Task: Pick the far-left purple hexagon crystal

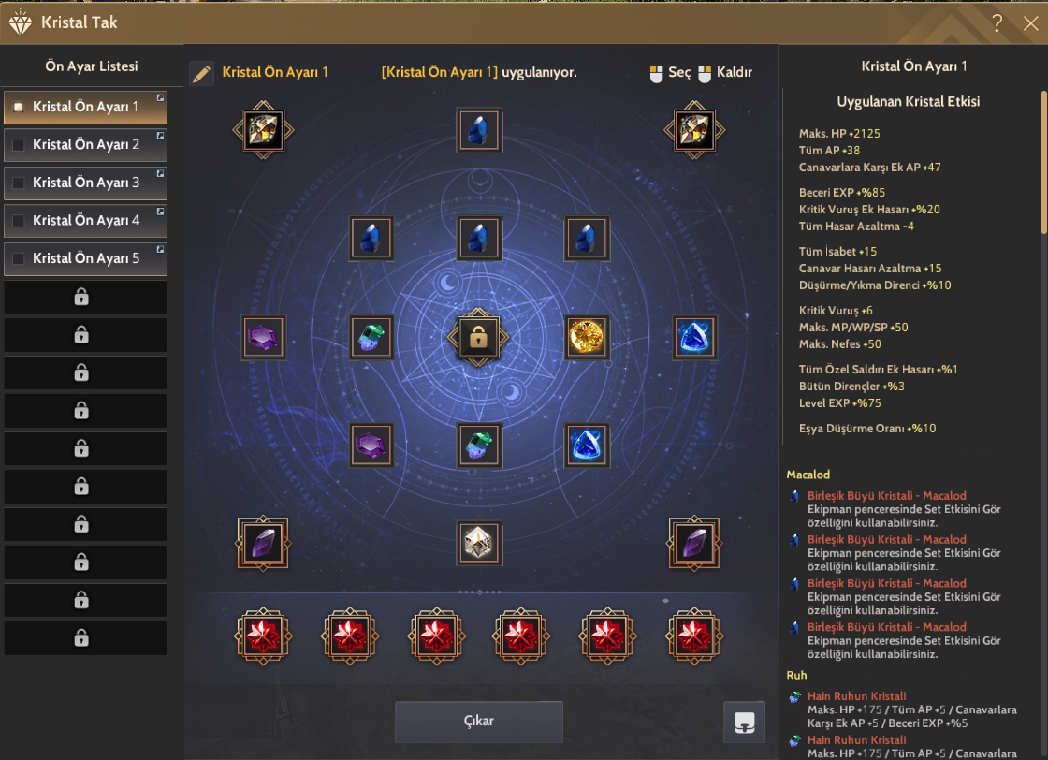Action: 263,337
